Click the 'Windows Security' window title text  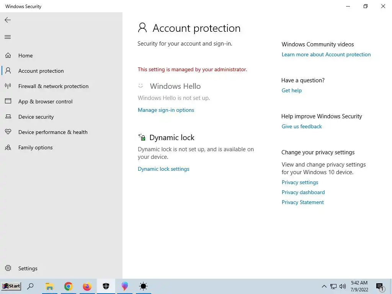click(x=23, y=7)
